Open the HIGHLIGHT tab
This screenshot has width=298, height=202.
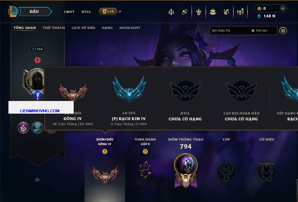pyautogui.click(x=130, y=28)
